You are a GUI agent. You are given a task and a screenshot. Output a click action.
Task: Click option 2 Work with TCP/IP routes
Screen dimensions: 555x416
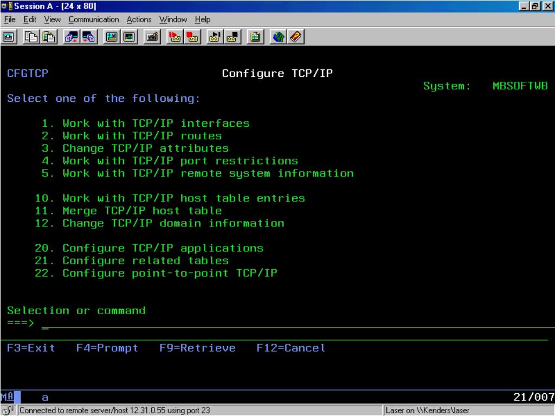(x=132, y=136)
